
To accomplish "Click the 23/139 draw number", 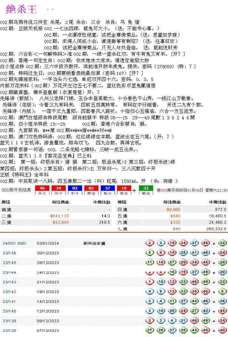I will pyautogui.click(x=9, y=321).
